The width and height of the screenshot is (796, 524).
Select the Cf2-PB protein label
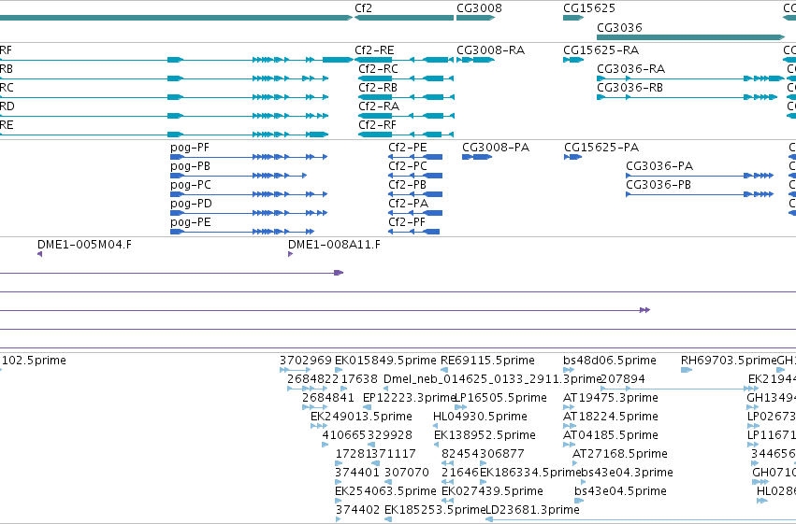407,185
